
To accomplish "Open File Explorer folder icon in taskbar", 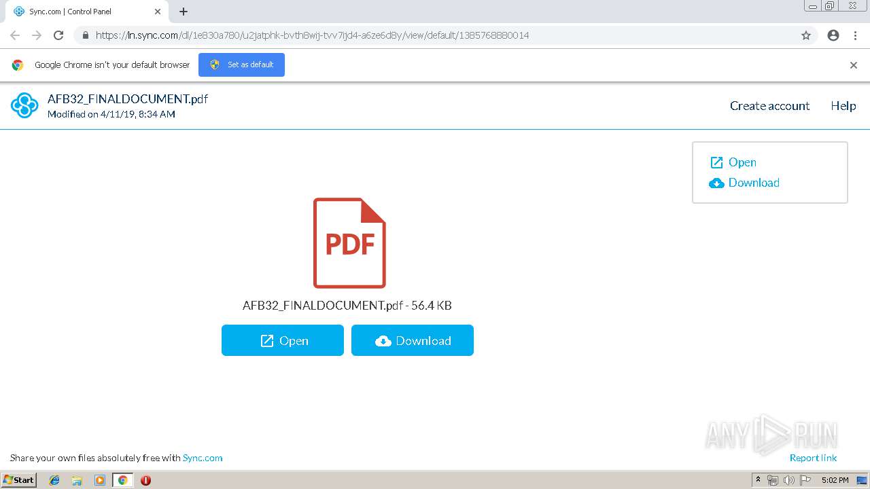I will [77, 480].
